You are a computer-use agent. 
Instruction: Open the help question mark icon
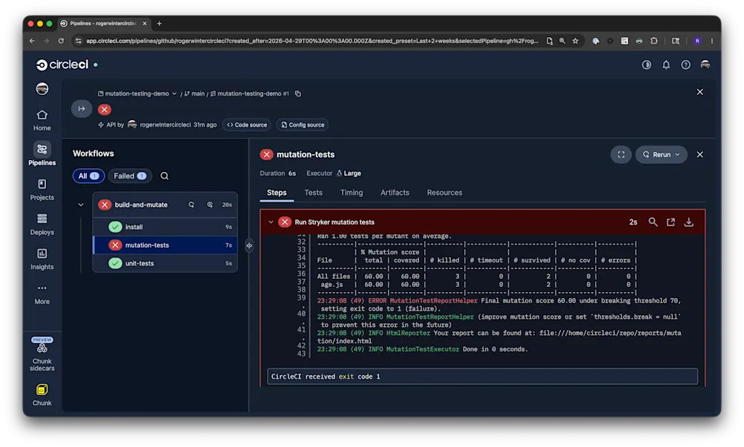685,64
